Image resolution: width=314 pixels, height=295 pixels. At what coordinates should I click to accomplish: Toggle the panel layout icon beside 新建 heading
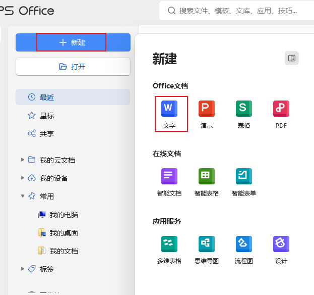tap(292, 58)
